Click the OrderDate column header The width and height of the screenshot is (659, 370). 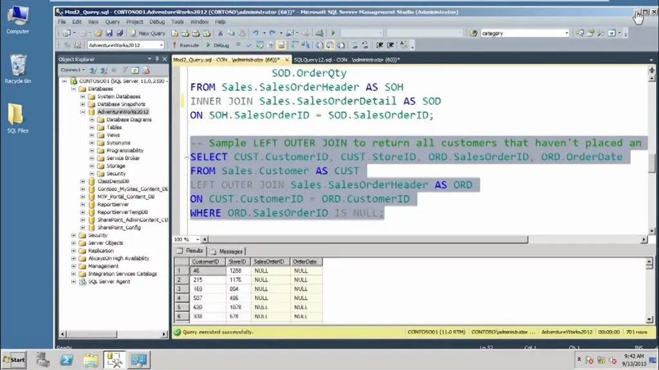pyautogui.click(x=306, y=262)
